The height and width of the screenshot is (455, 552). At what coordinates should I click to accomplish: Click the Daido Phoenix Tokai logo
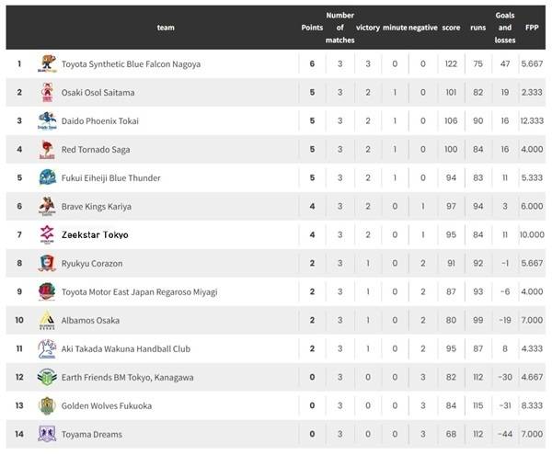[x=47, y=120]
